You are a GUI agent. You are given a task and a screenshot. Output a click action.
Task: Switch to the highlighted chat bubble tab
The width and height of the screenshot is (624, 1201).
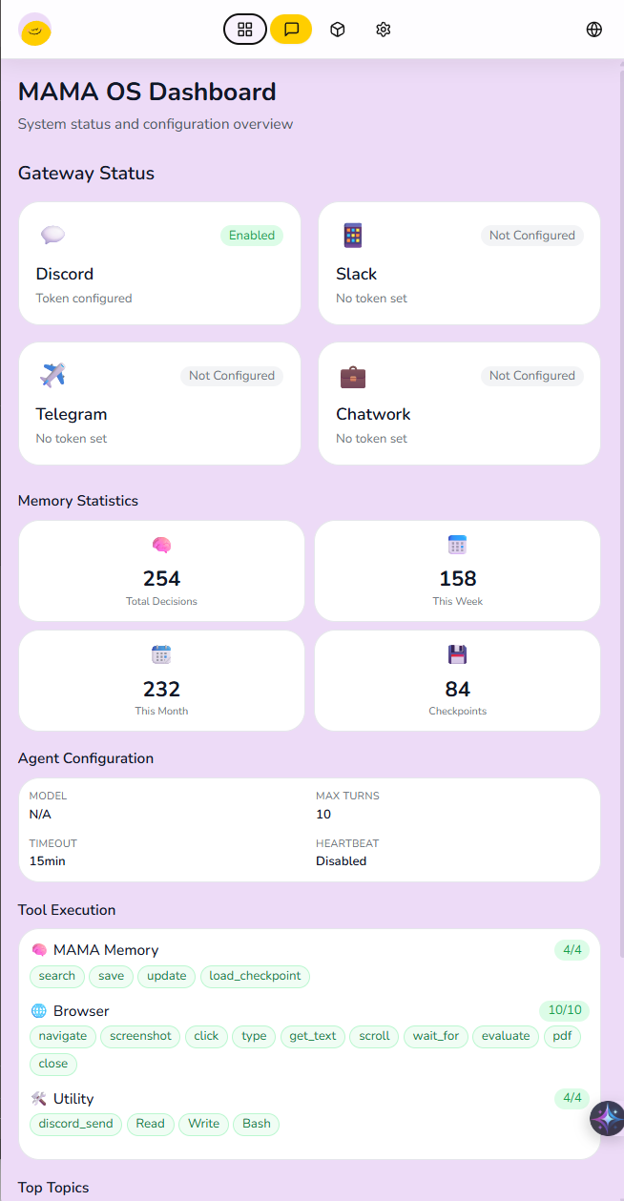pos(291,29)
